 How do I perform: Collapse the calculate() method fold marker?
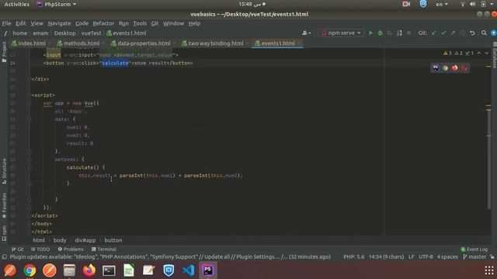pos(30,167)
